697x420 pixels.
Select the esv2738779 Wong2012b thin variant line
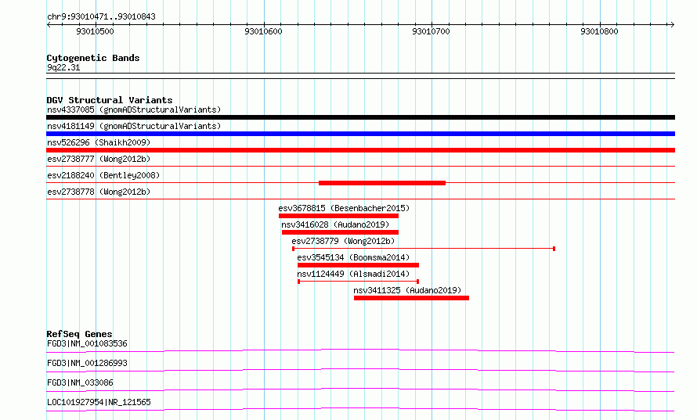[x=424, y=249]
